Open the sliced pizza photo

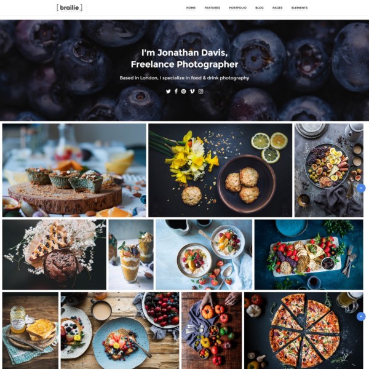tap(304, 331)
